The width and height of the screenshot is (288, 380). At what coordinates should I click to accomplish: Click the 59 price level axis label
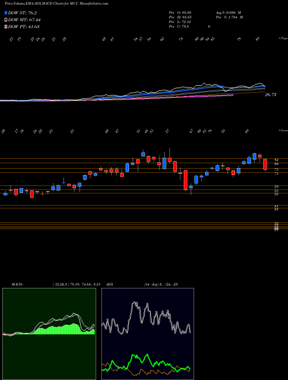276,187
